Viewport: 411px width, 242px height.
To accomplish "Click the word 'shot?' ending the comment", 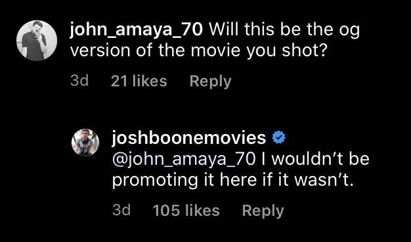I will (305, 50).
